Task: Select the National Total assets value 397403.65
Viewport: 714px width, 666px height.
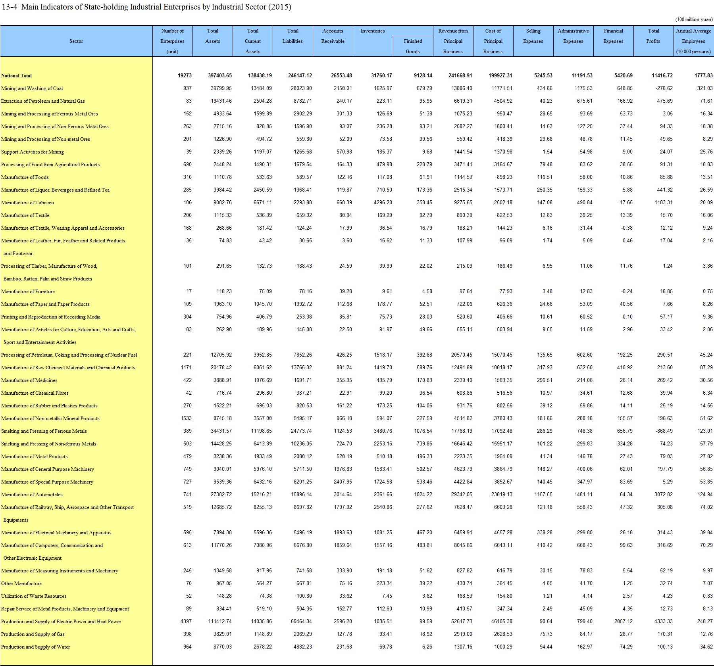Action: click(219, 76)
